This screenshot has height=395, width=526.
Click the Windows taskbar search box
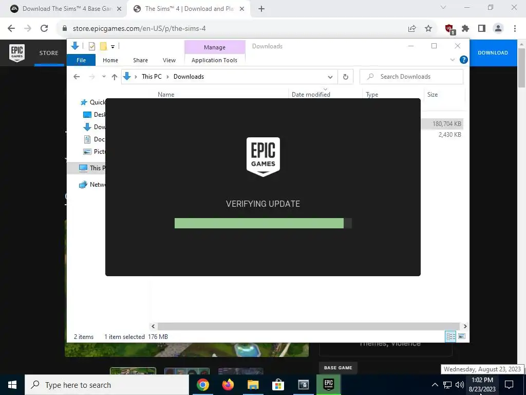point(107,385)
